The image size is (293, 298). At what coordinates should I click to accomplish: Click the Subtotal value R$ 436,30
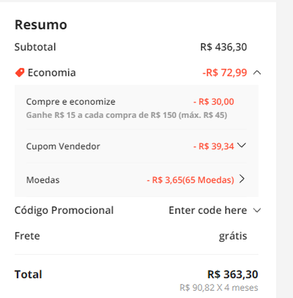[224, 47]
